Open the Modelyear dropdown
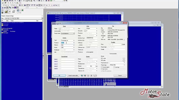Image resolution: width=179 pixels, height=100 pixels. 74,50
